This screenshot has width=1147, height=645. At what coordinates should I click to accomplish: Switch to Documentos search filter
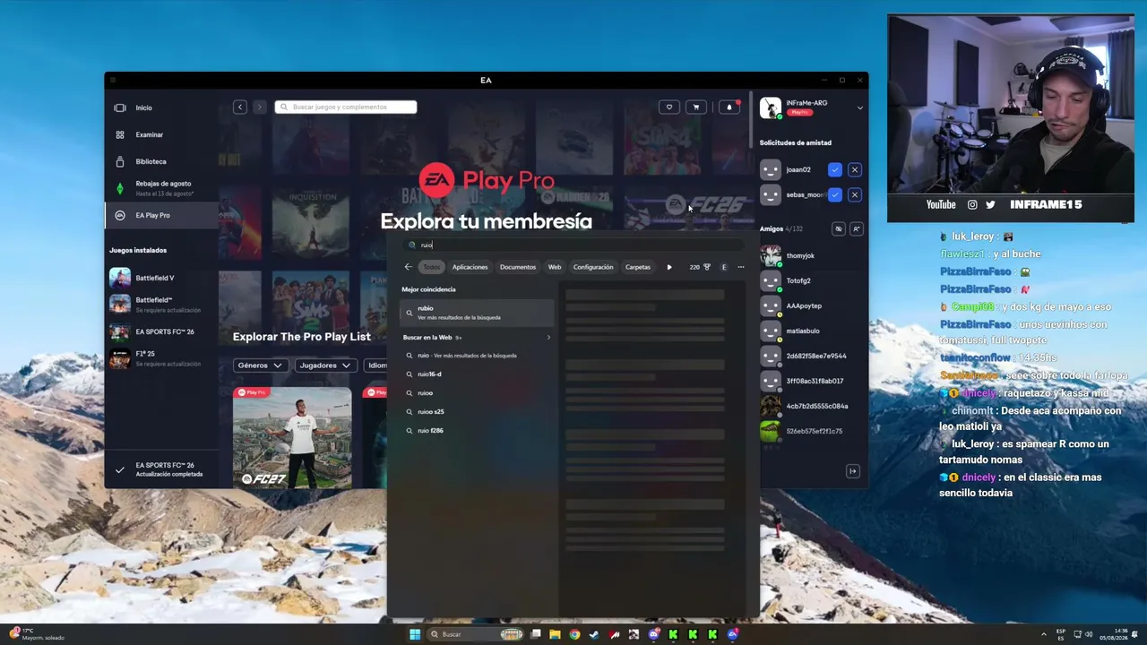[x=518, y=267]
